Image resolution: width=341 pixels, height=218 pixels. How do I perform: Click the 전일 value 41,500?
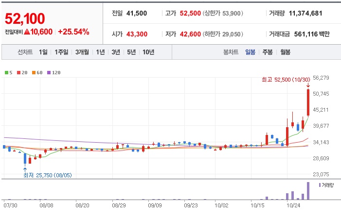(137, 13)
